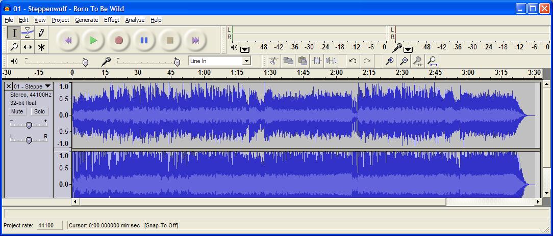The height and width of the screenshot is (236, 553).
Task: Start playback with the green Play button
Action: coord(93,40)
